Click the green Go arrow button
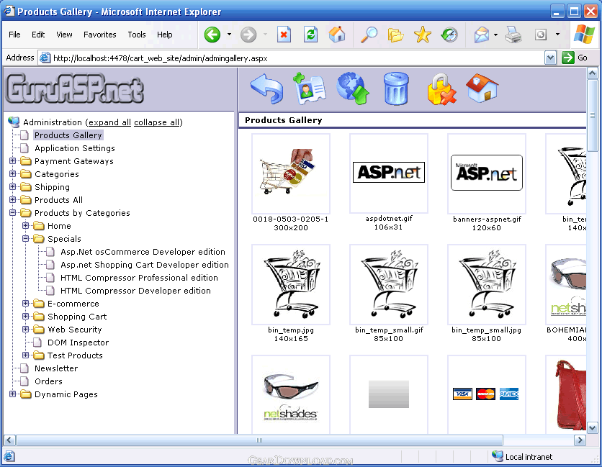 point(567,58)
